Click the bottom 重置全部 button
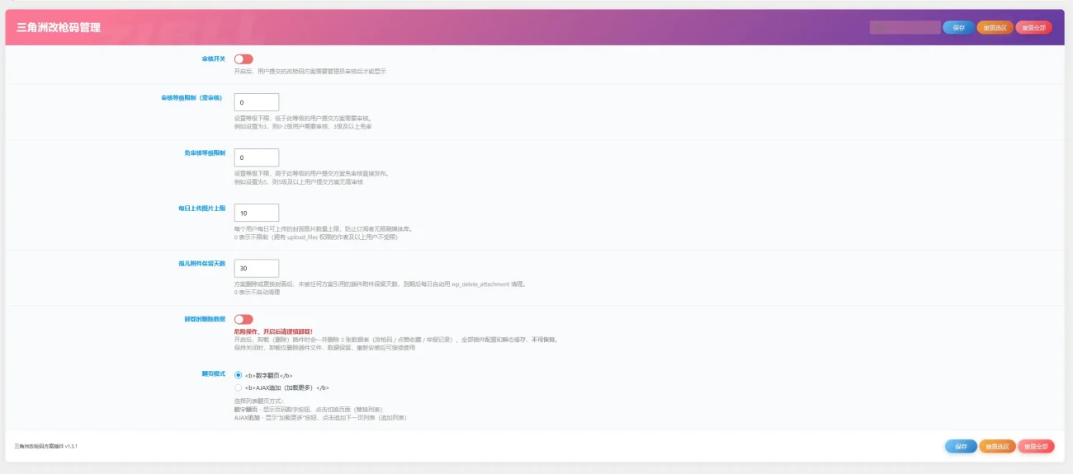This screenshot has height=474, width=1073. pos(1036,446)
